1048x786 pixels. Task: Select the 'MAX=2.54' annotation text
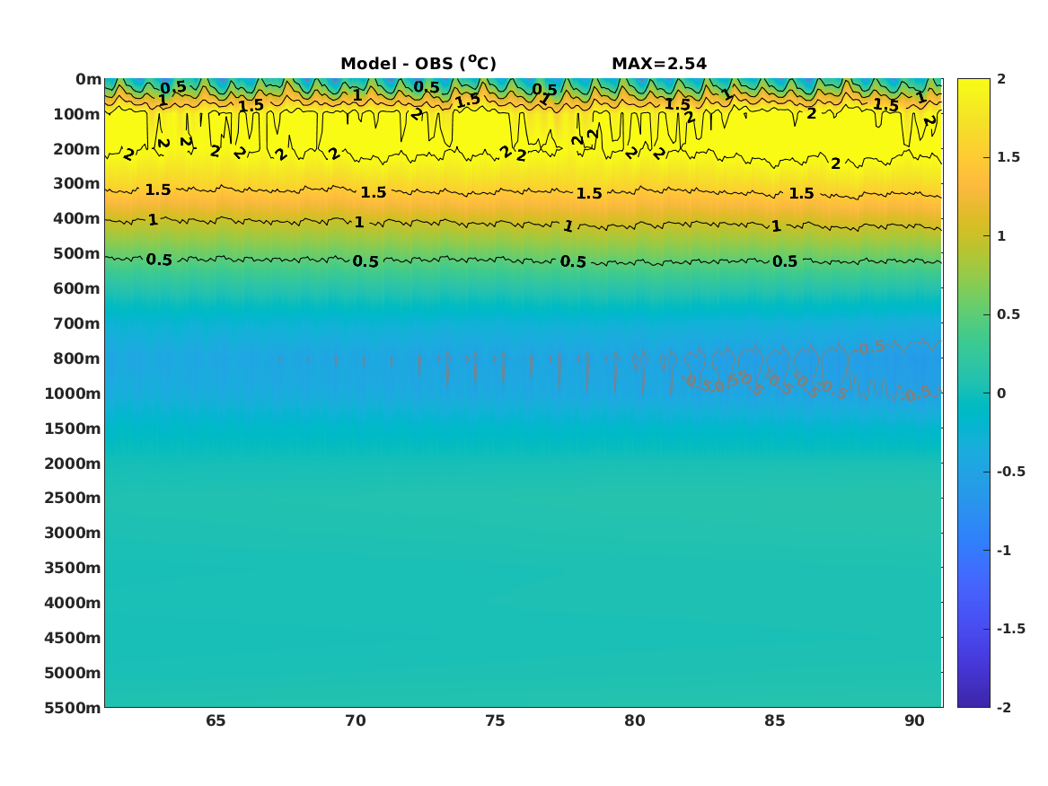[659, 64]
